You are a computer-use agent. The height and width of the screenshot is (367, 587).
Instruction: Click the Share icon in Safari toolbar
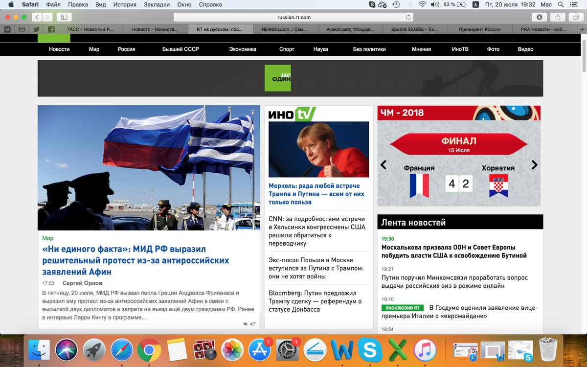(558, 17)
